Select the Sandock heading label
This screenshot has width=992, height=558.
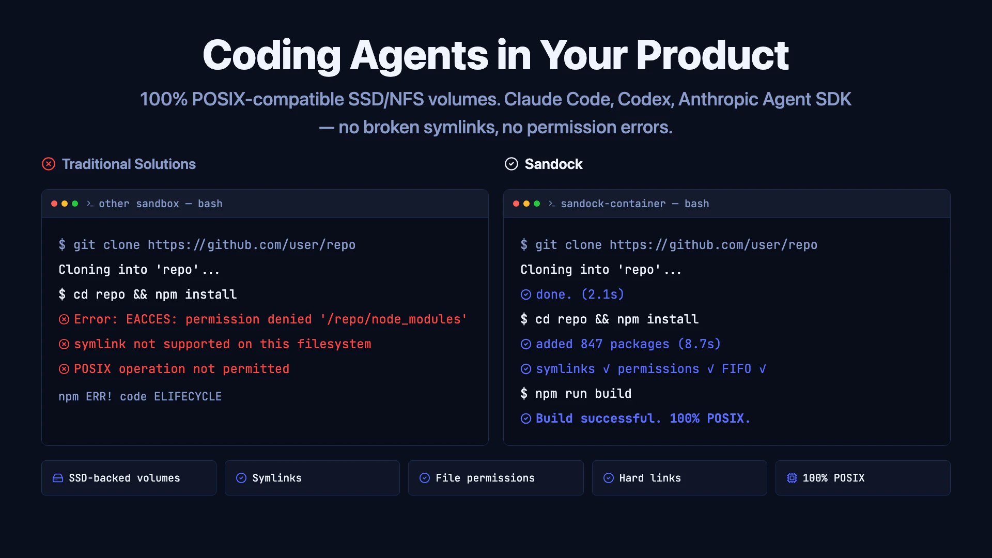[553, 164]
